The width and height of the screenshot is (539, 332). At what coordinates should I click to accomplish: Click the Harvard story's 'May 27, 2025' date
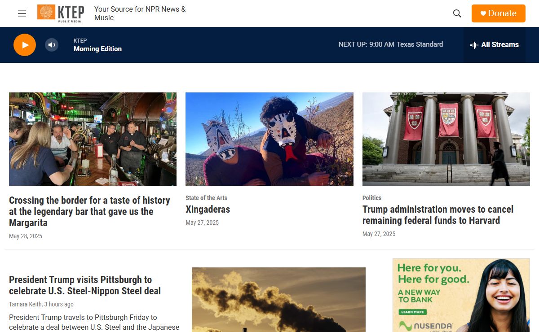click(379, 234)
